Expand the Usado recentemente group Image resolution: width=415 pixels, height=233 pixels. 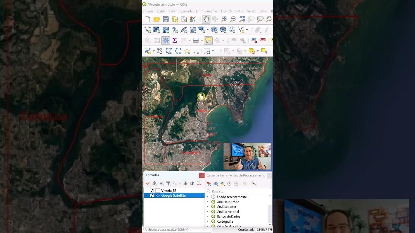[207, 197]
